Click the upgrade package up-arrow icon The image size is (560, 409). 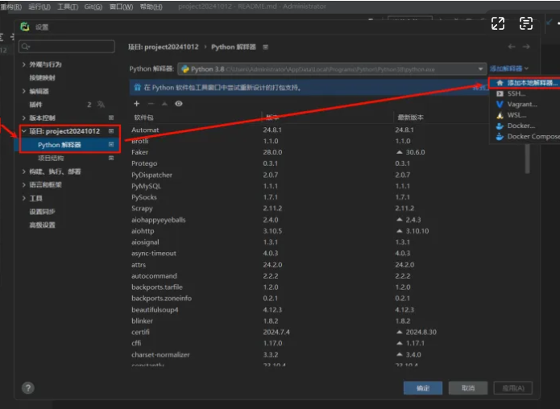[x=164, y=104]
